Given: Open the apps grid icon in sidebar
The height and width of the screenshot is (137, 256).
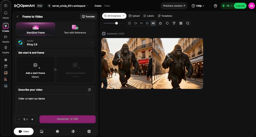Looking at the screenshot, I should (6, 60).
